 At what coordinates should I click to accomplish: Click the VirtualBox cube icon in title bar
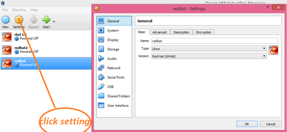[x=3, y=3]
